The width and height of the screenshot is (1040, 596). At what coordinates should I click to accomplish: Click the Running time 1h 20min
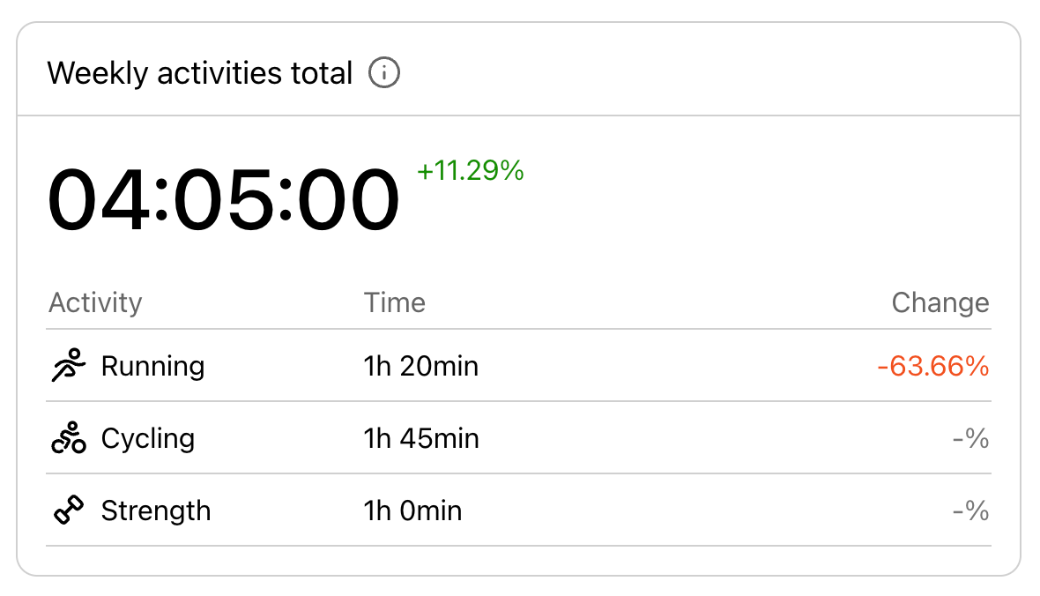coord(420,366)
